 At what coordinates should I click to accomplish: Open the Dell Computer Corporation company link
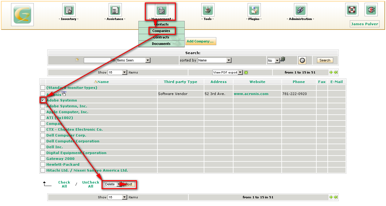73,141
